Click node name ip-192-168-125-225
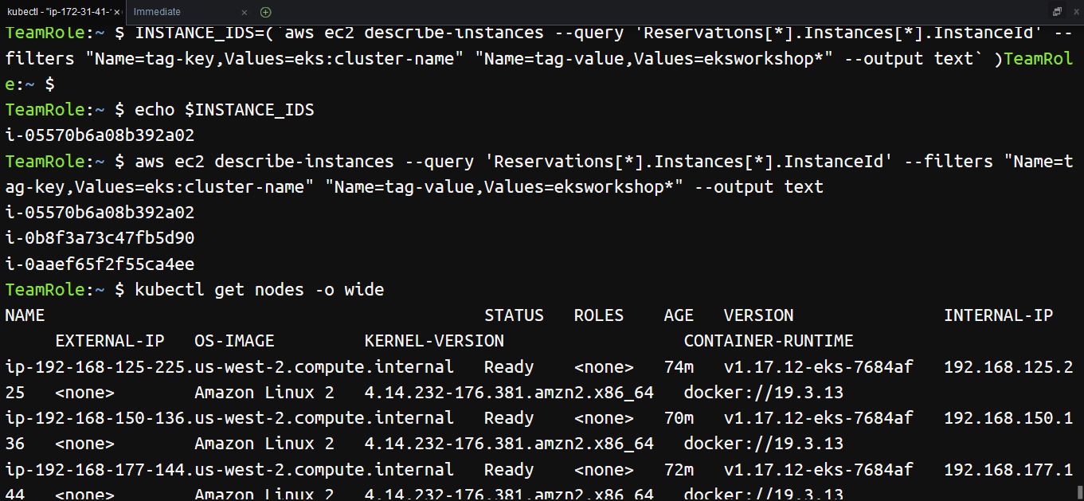 (88, 366)
